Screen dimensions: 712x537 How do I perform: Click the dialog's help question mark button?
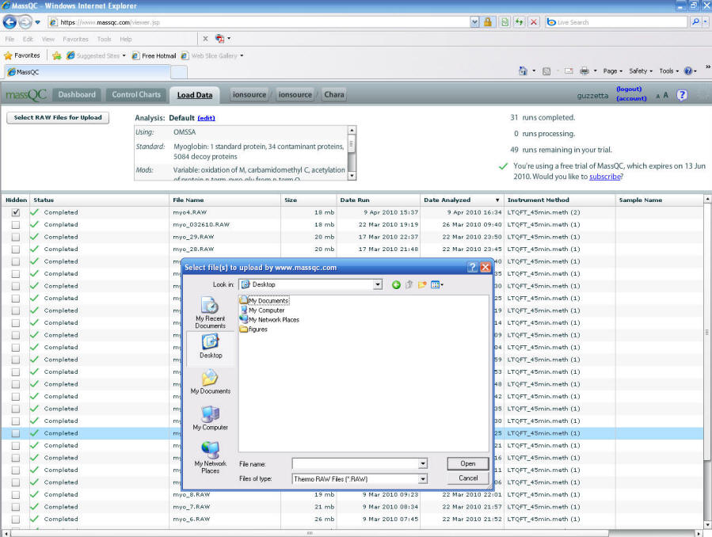click(472, 268)
